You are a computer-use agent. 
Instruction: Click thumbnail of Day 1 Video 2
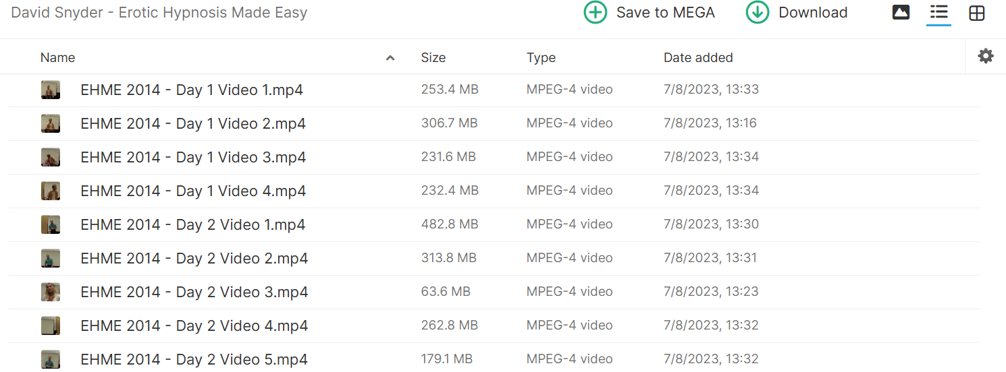coord(51,123)
